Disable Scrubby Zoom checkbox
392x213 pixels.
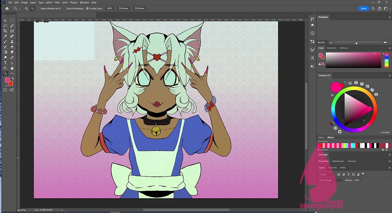[87, 8]
